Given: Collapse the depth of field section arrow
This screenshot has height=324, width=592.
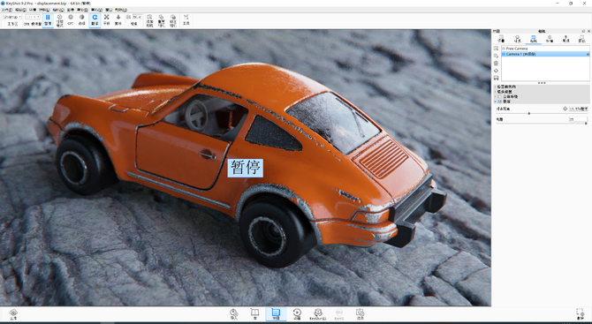Looking at the screenshot, I should (496, 102).
